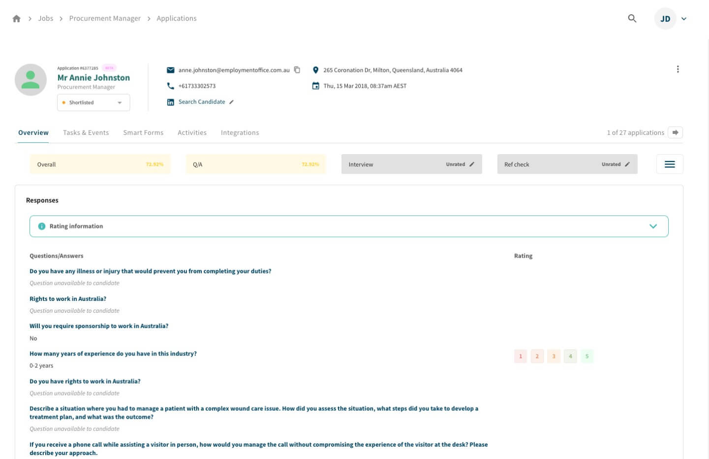Click the 'Do you have rights to work' question
The image size is (709, 459).
(x=85, y=381)
